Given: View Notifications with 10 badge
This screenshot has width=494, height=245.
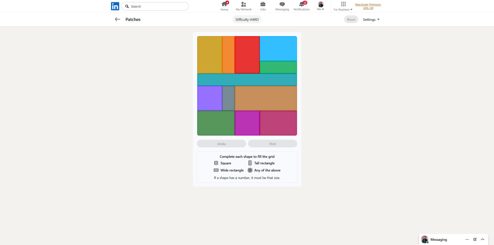Looking at the screenshot, I should point(302,6).
